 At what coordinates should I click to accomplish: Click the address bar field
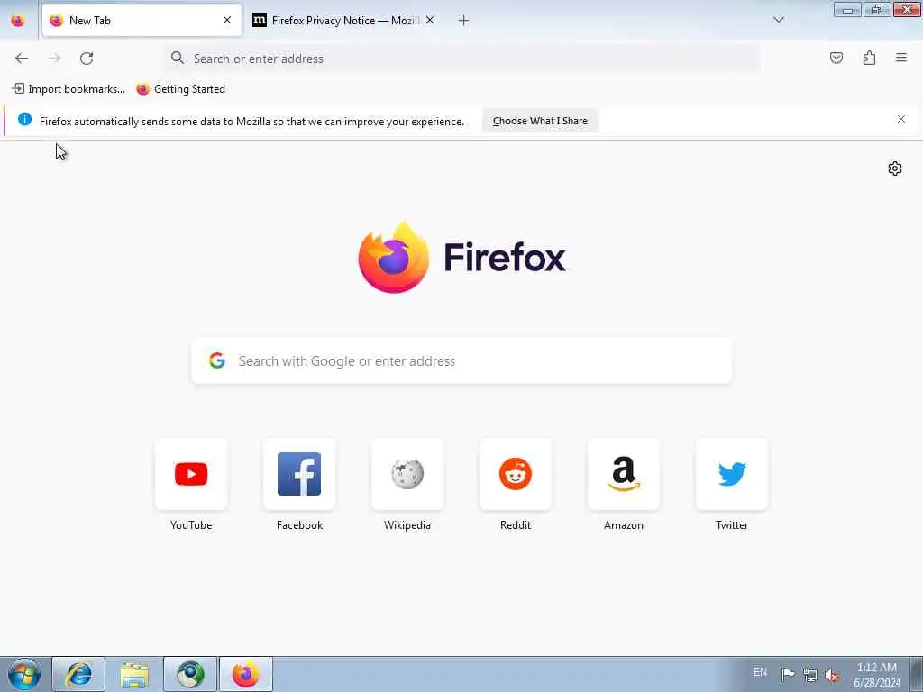[462, 59]
